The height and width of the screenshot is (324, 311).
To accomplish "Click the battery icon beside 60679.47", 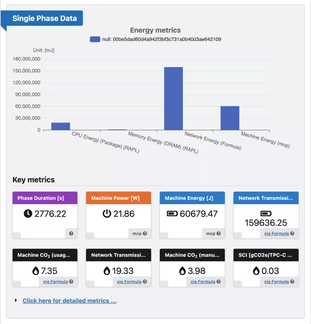I will coord(173,214).
